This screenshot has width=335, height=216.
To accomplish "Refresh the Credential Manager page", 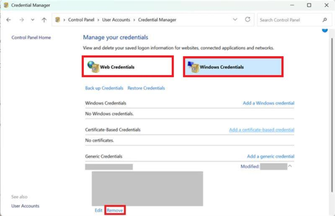I will point(247,19).
